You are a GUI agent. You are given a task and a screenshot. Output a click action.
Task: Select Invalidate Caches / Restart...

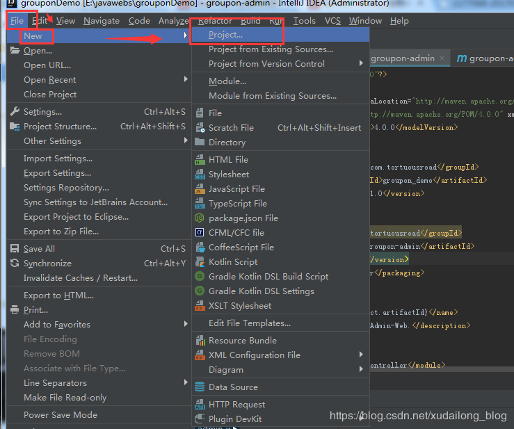tap(99, 278)
